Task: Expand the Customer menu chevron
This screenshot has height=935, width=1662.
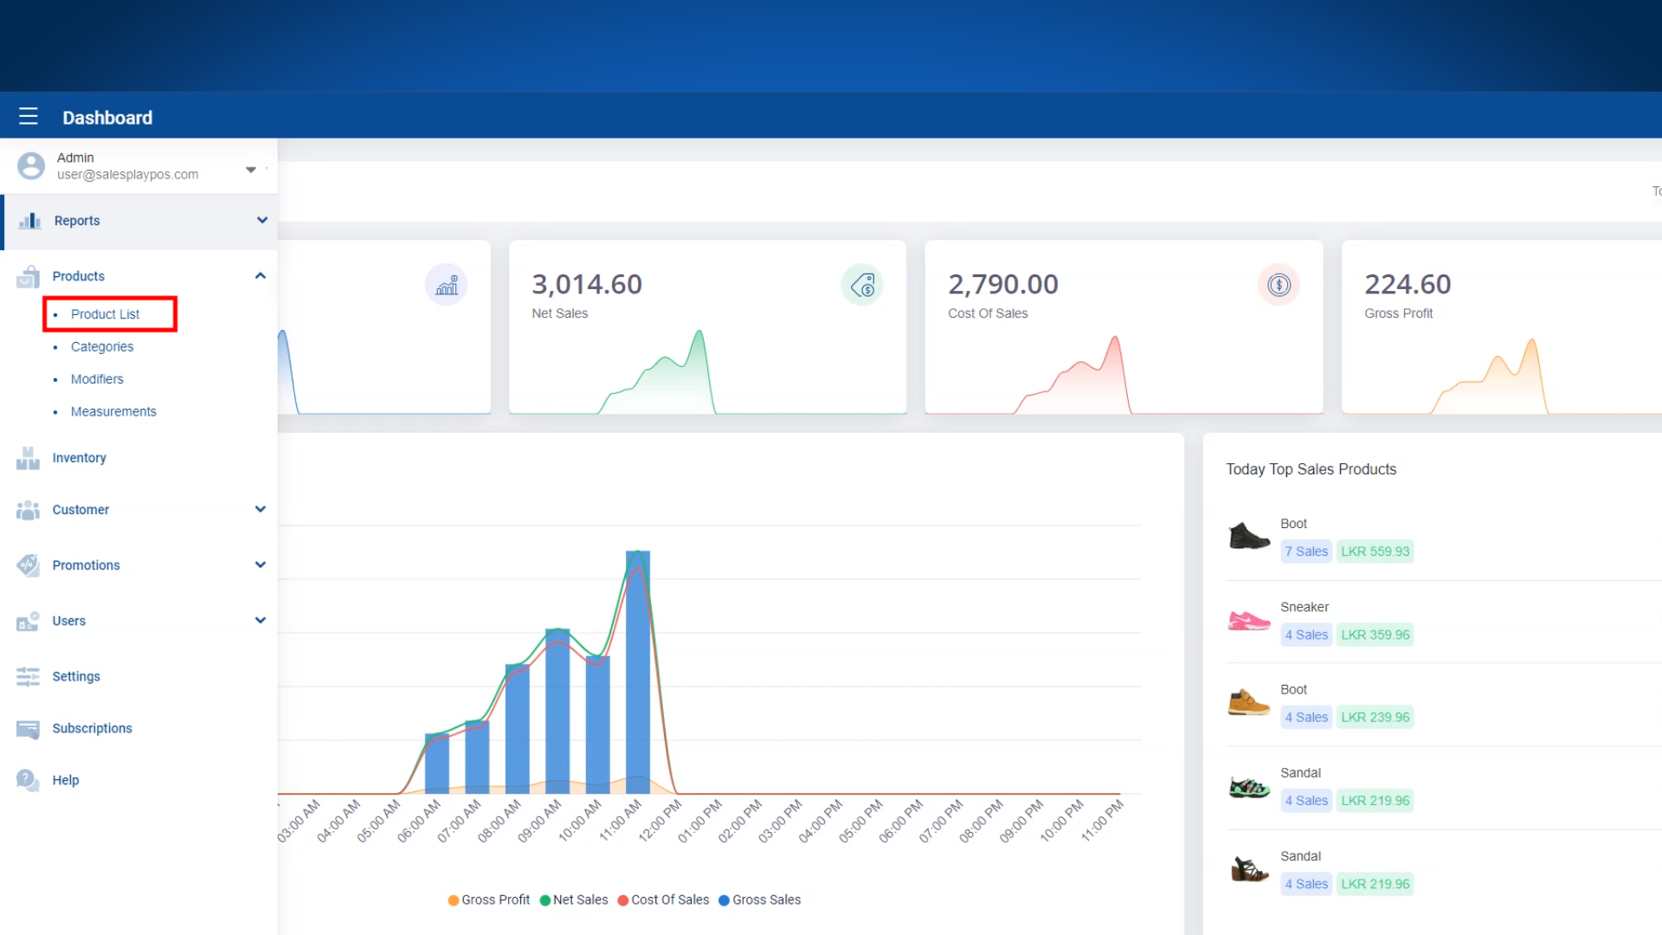Action: pyautogui.click(x=260, y=509)
